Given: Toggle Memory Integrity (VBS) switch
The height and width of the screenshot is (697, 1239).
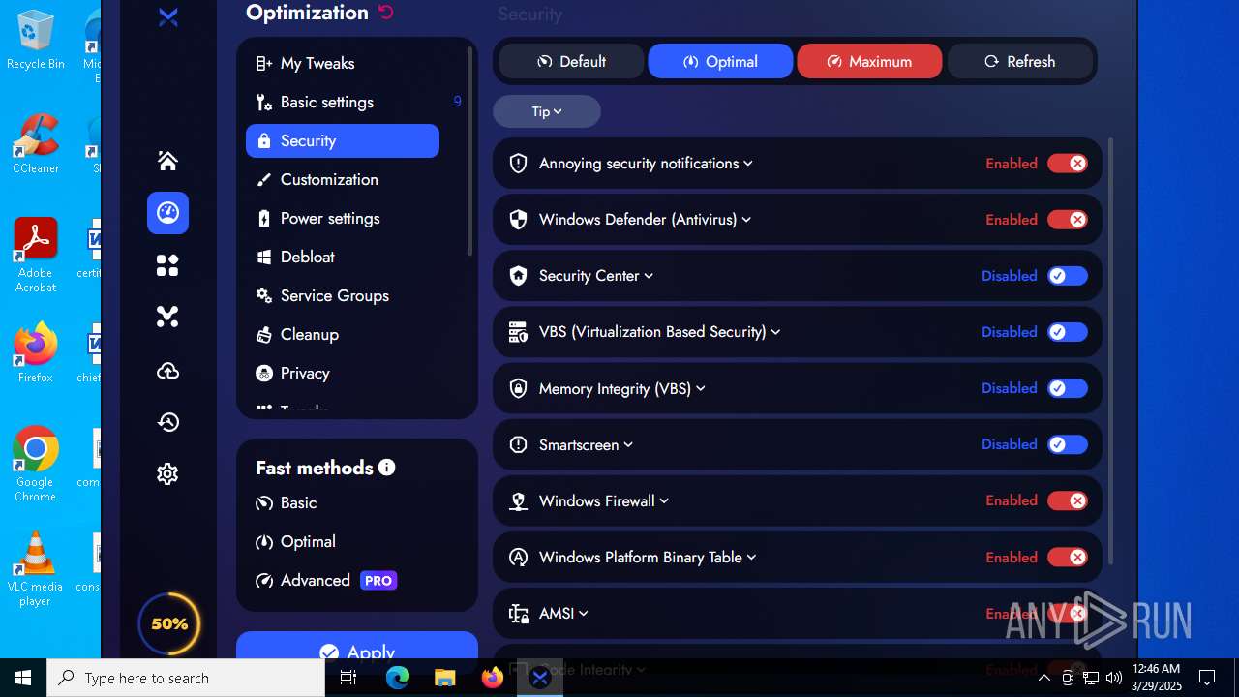Looking at the screenshot, I should (1068, 388).
